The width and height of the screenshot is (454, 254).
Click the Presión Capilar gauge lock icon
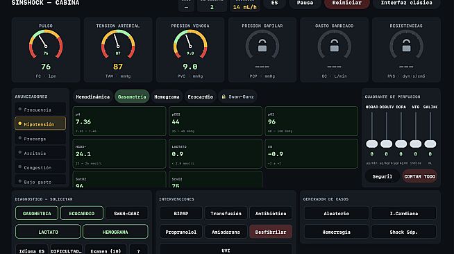[262, 45]
